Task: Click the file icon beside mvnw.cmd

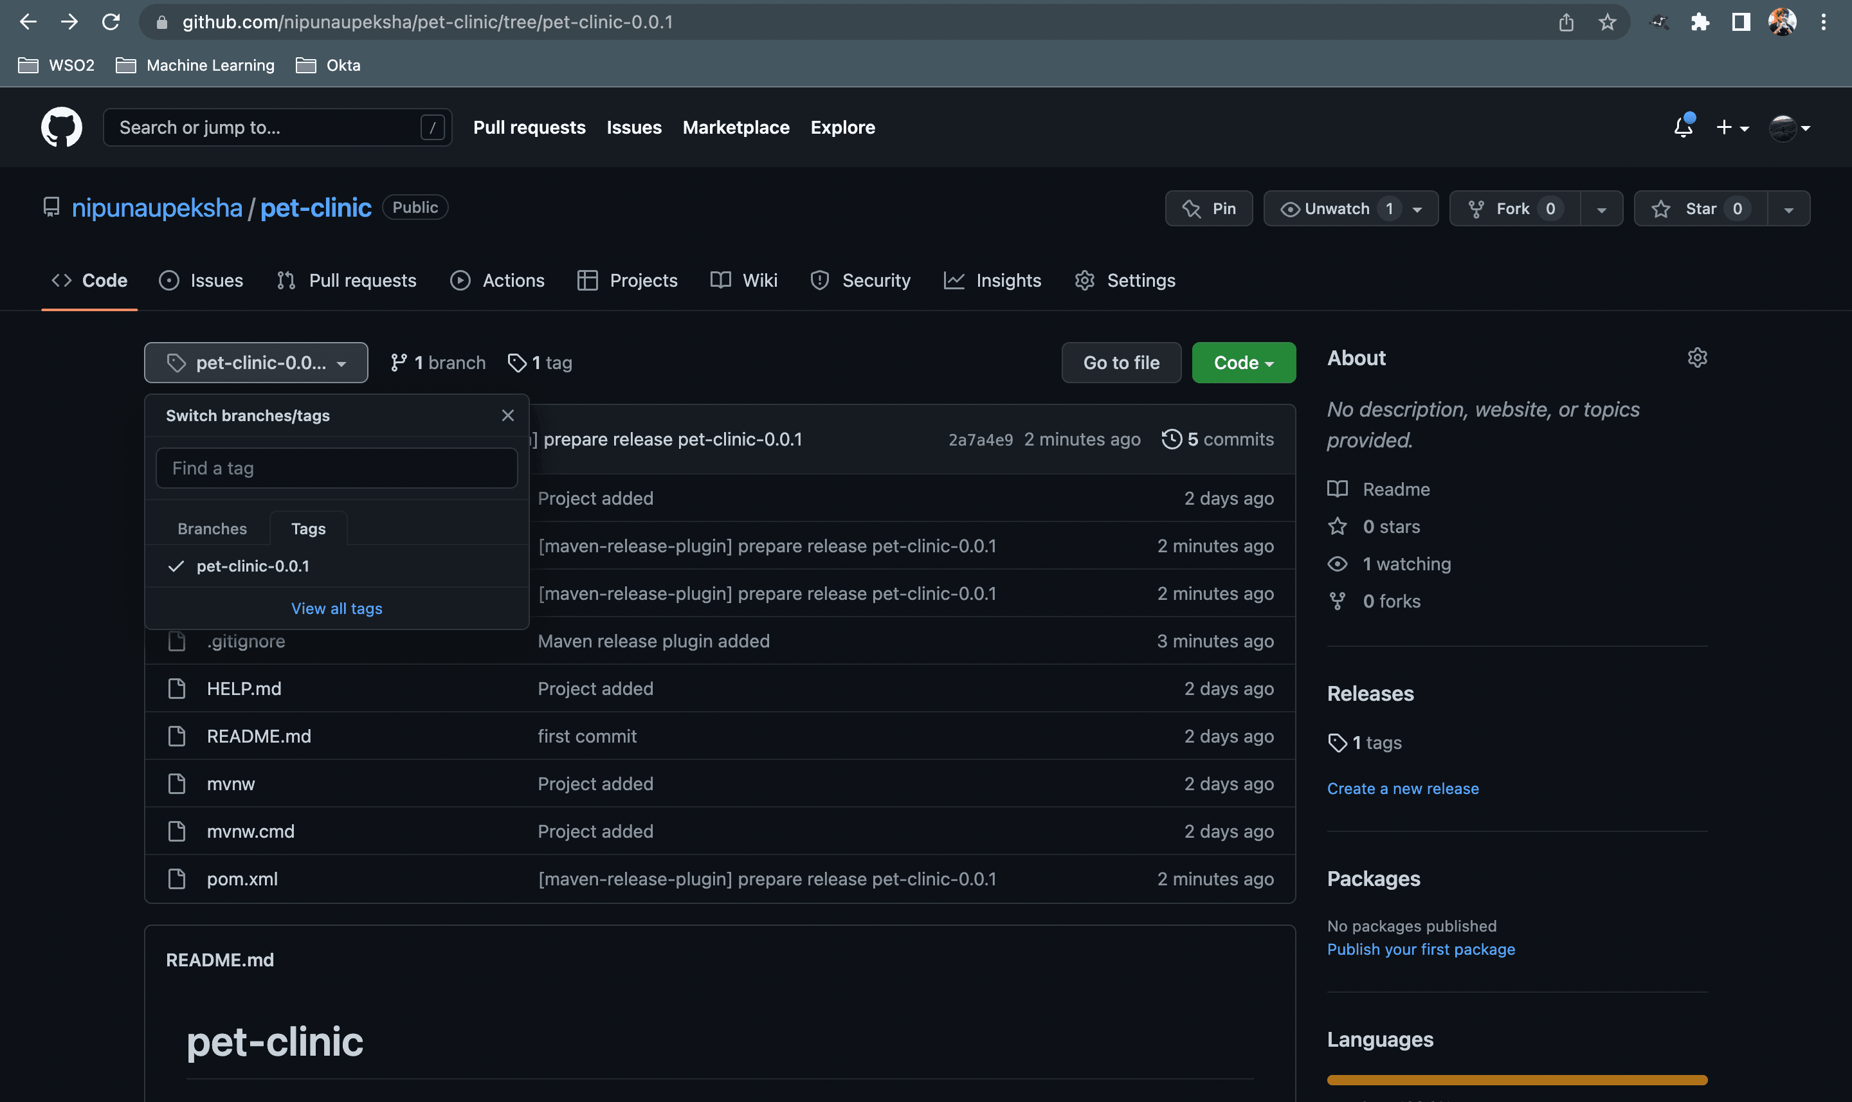Action: pyautogui.click(x=177, y=831)
